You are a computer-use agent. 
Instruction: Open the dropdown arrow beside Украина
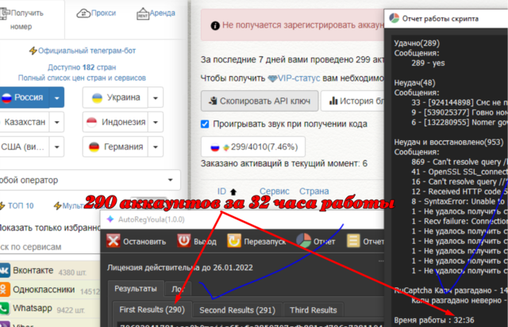coord(156,97)
